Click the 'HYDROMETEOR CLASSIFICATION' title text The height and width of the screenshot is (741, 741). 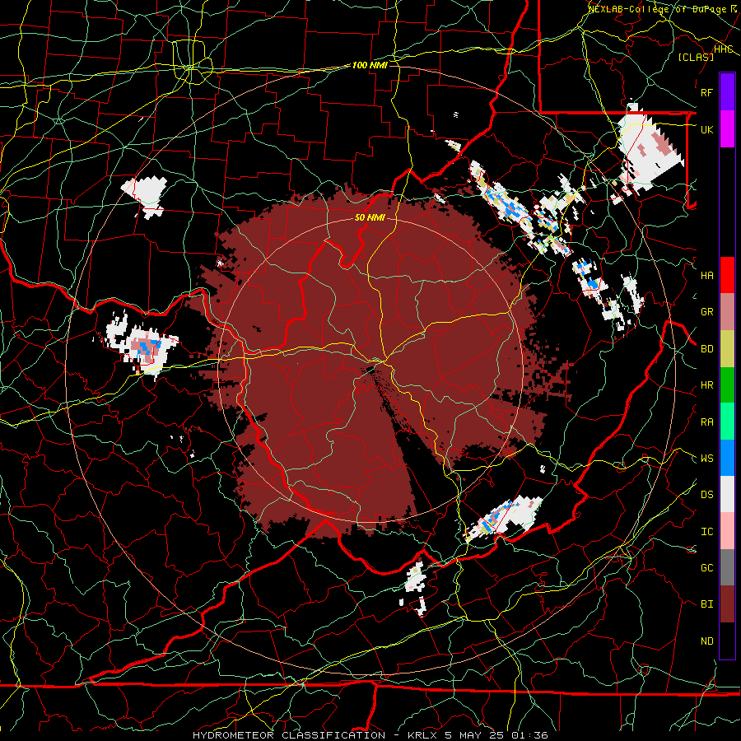pos(289,735)
